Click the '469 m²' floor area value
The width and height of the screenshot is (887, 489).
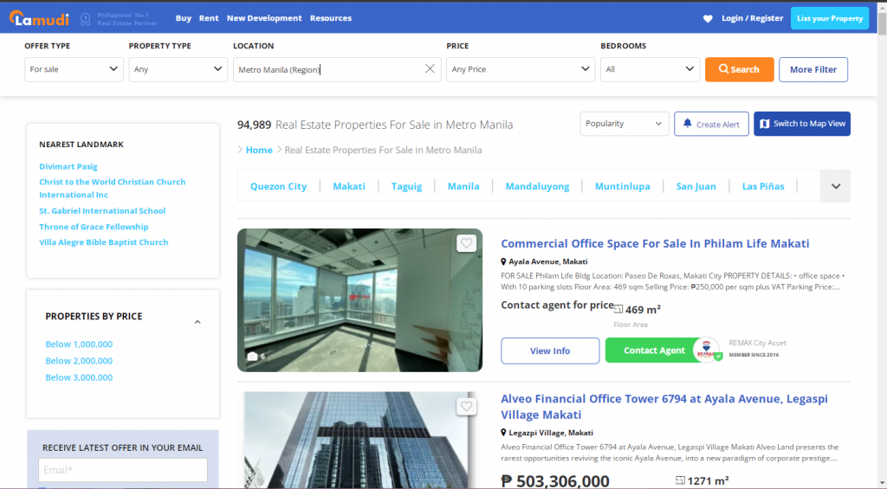tap(643, 310)
